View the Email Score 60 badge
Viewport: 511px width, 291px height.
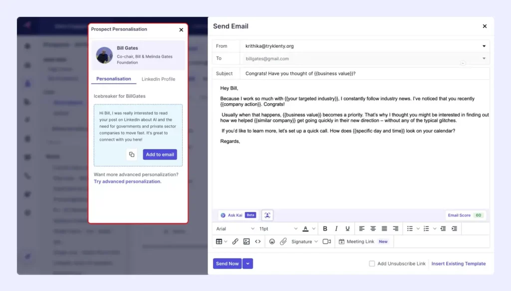(x=465, y=215)
